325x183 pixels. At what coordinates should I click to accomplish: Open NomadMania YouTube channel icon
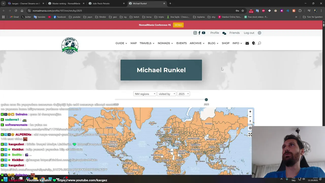[204, 33]
